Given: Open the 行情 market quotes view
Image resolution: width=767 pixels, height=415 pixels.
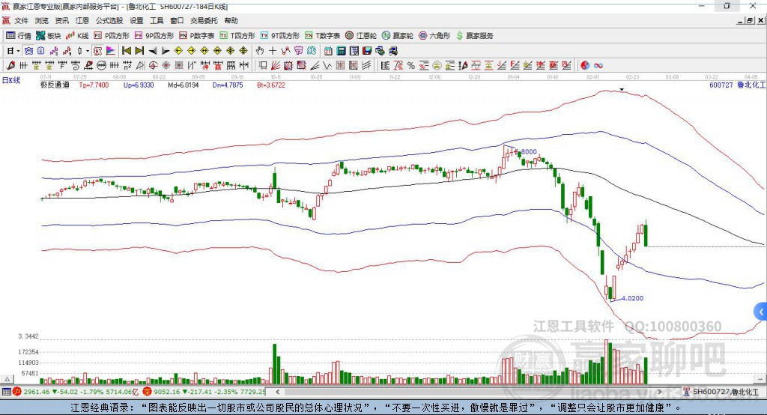Looking at the screenshot, I should point(19,36).
